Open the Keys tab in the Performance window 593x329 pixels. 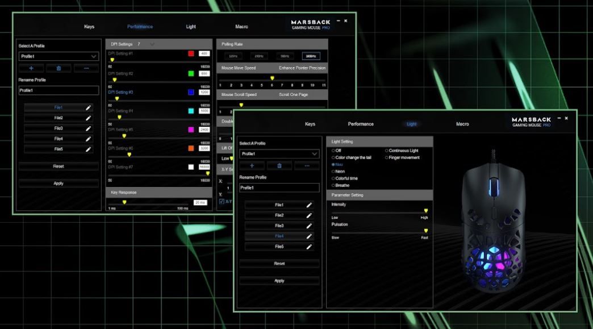(x=89, y=27)
